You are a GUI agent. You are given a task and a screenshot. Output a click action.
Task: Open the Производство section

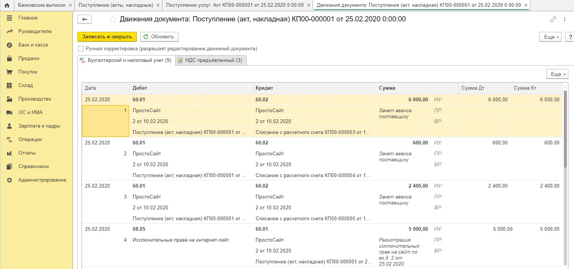click(35, 99)
